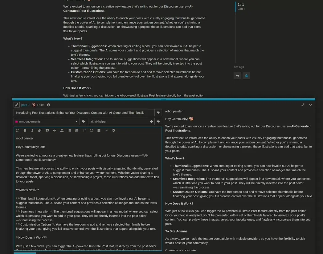Viewport: 323px width, 254px height.
Task: Toggle text direction with arrows icon
Action: [84, 130]
